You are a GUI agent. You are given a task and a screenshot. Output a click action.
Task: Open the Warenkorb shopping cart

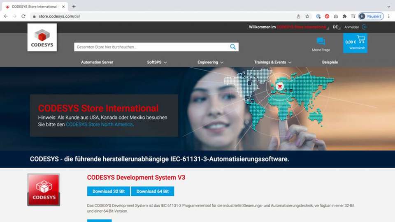point(355,43)
